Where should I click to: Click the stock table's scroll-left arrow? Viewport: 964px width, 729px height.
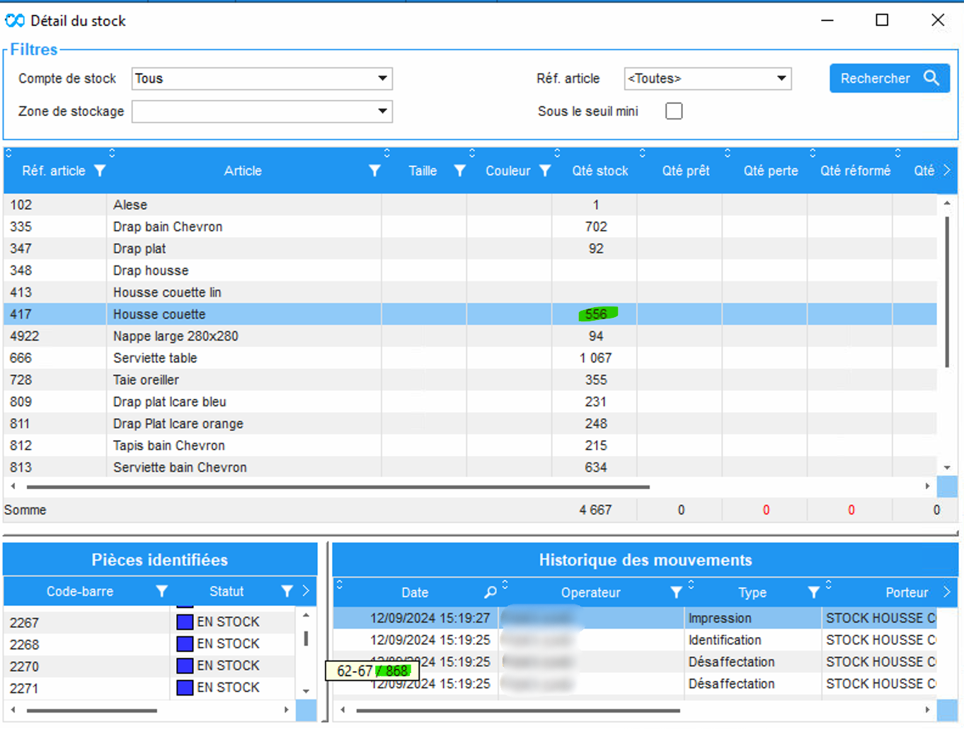[x=13, y=486]
